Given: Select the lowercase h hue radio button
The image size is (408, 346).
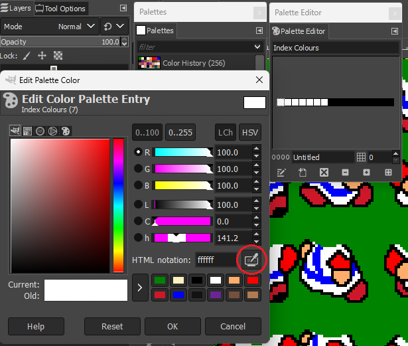Looking at the screenshot, I should (138, 238).
